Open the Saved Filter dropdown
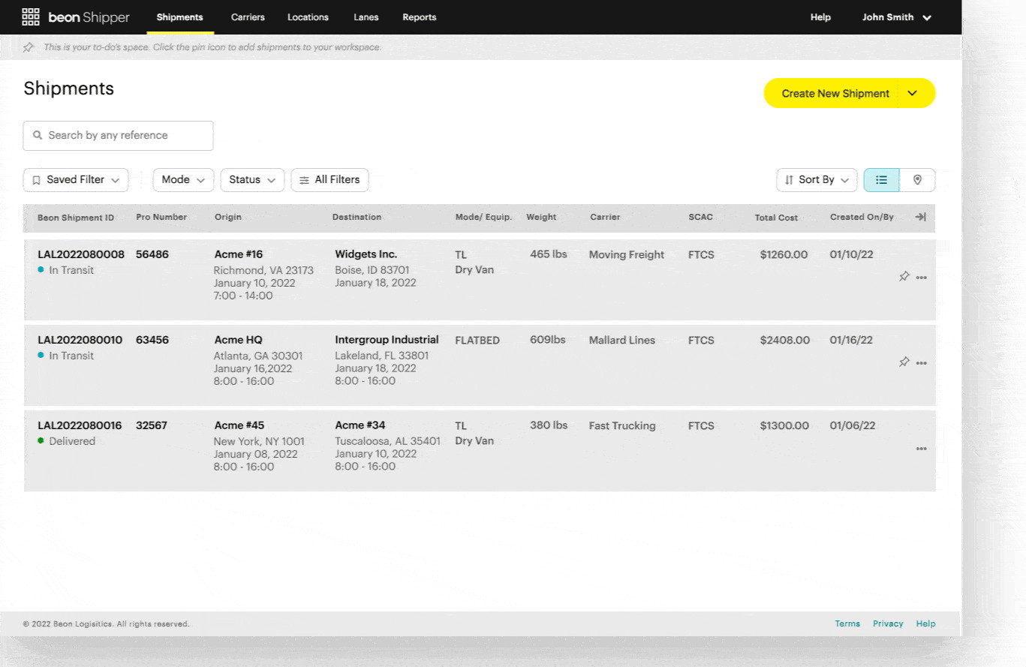Image resolution: width=1026 pixels, height=667 pixels. 76,180
